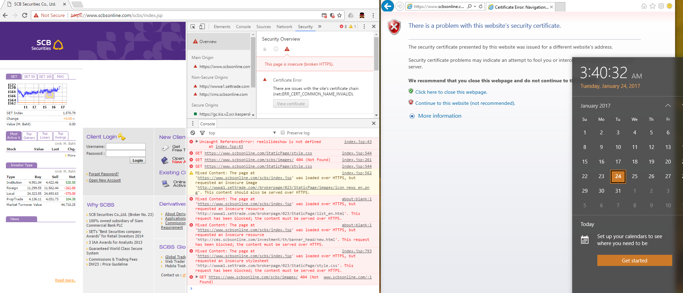This screenshot has height=293, width=683.
Task: Click the red warning icon in Security Overview
Action: (x=287, y=49)
